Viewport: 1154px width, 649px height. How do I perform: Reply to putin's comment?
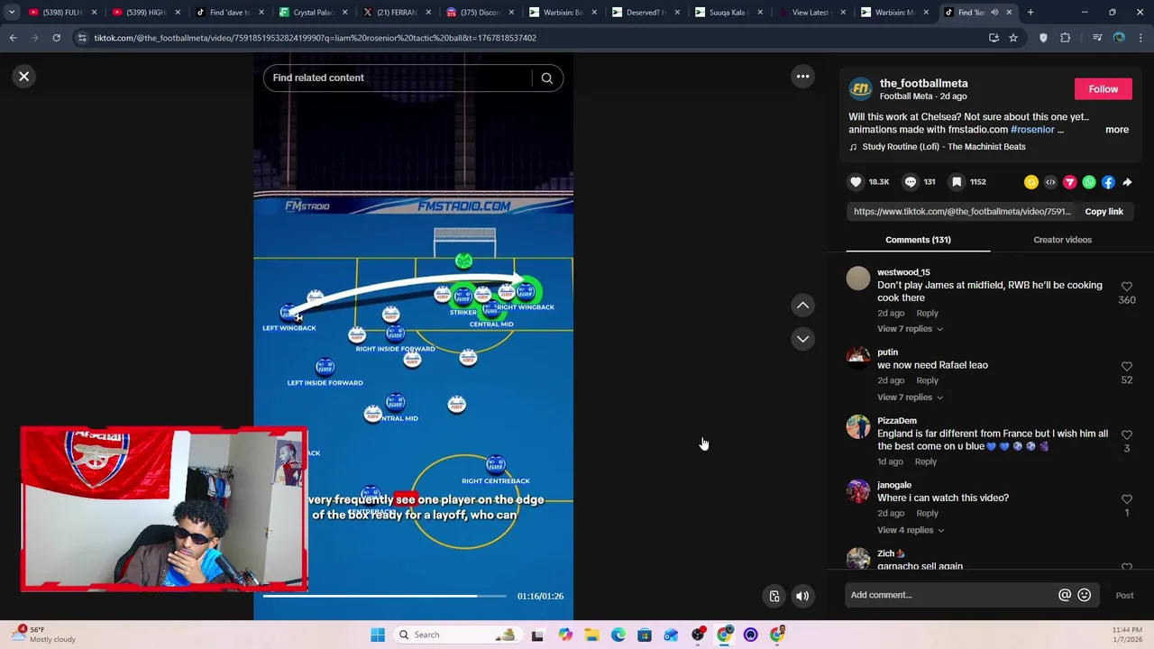927,380
